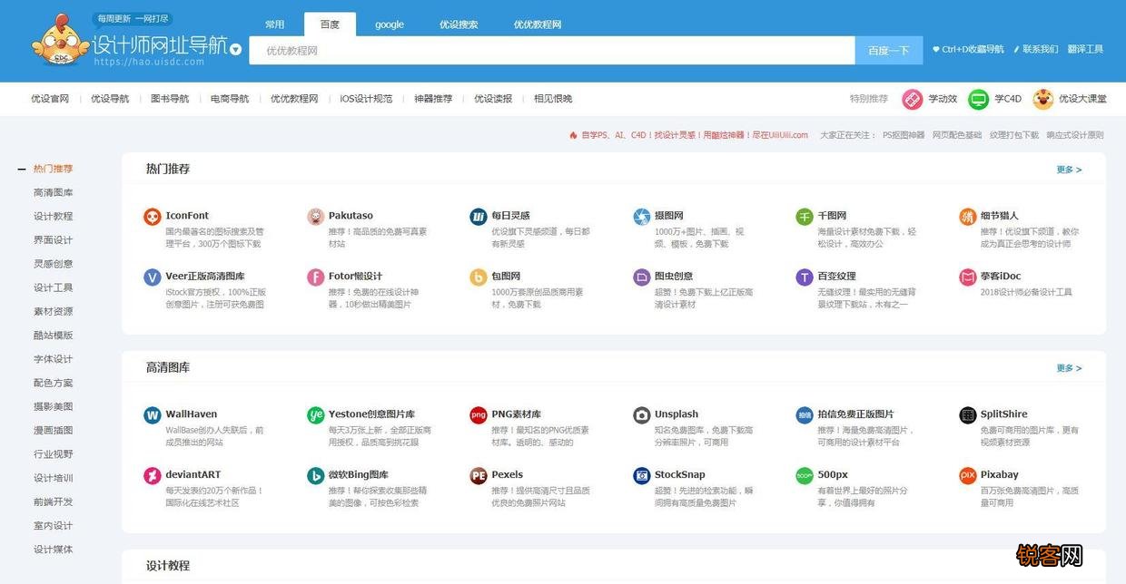
Task: Expand 更多 in 热门推荐 section
Action: pos(1069,170)
